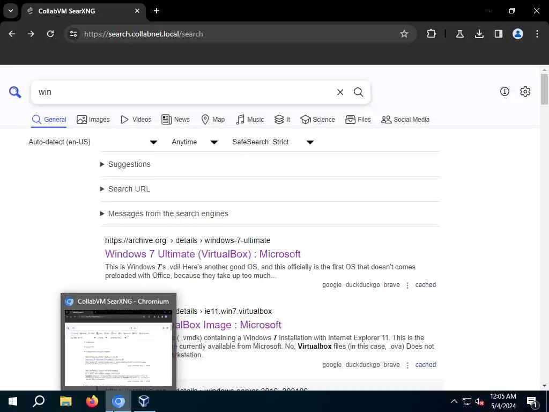The image size is (549, 412).
Task: Open cached link for Windows 7 Ultimate
Action: [425, 285]
